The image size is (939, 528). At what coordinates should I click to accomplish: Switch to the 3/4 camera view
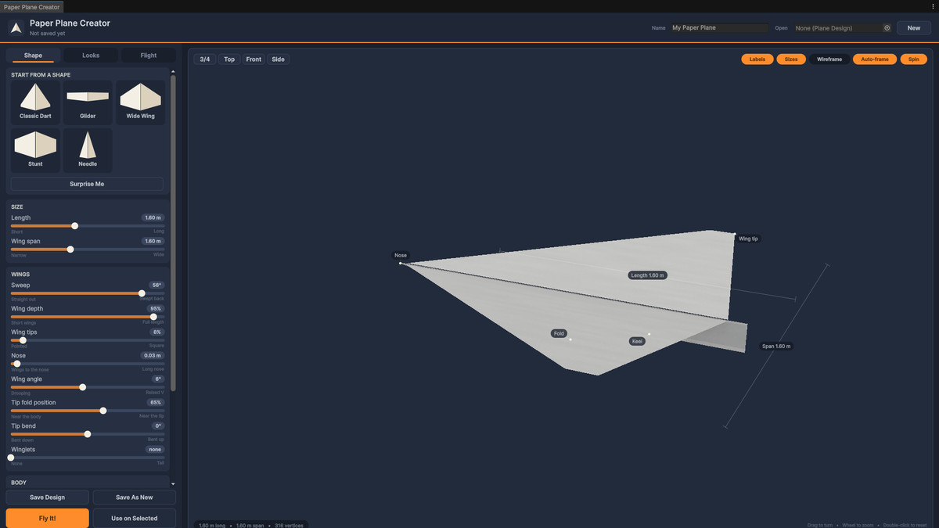coord(205,59)
